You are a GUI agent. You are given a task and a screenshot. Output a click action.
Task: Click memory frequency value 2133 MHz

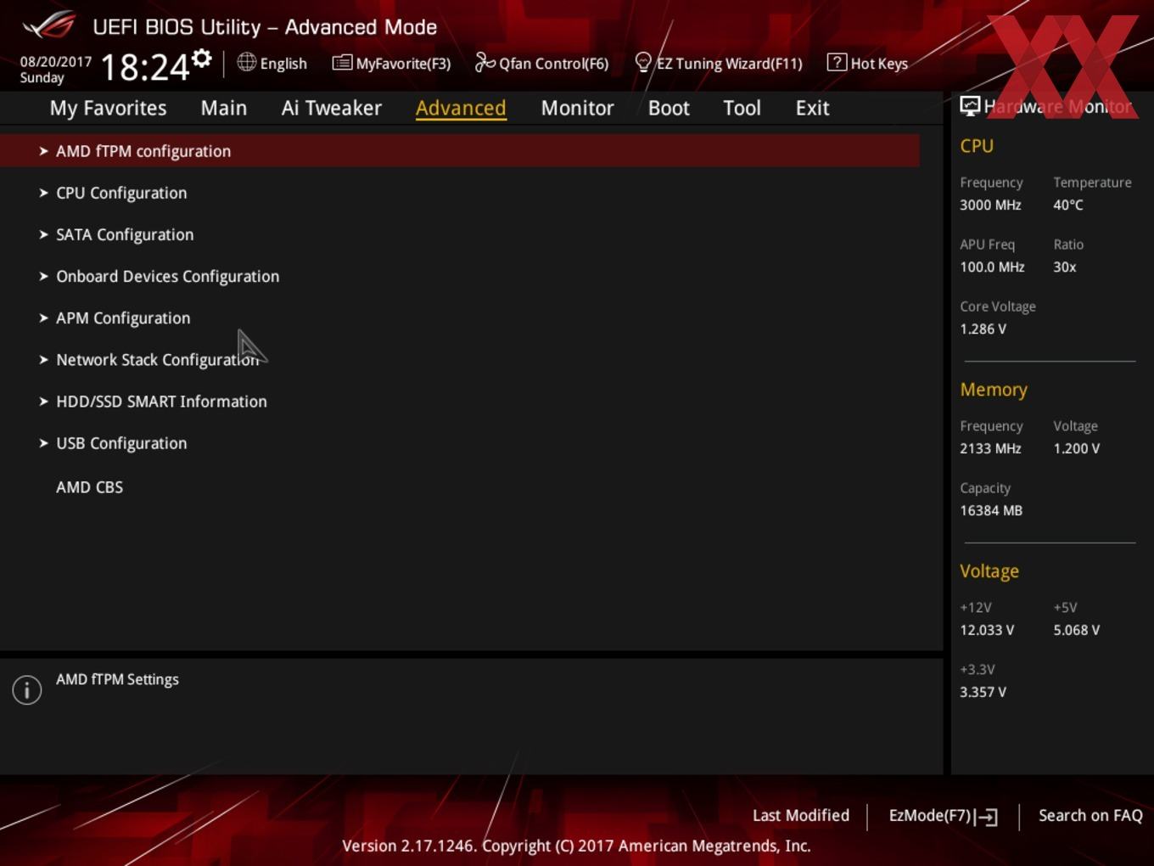click(990, 448)
